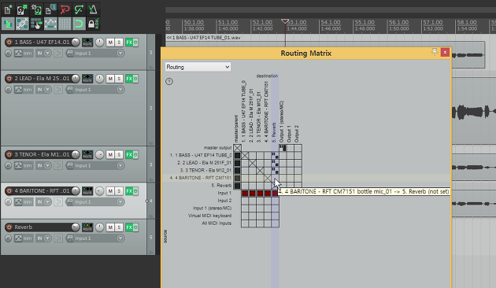Open Input 1 selector on 2 LEAD track
This screenshot has height=288, width=496.
[x=95, y=90]
